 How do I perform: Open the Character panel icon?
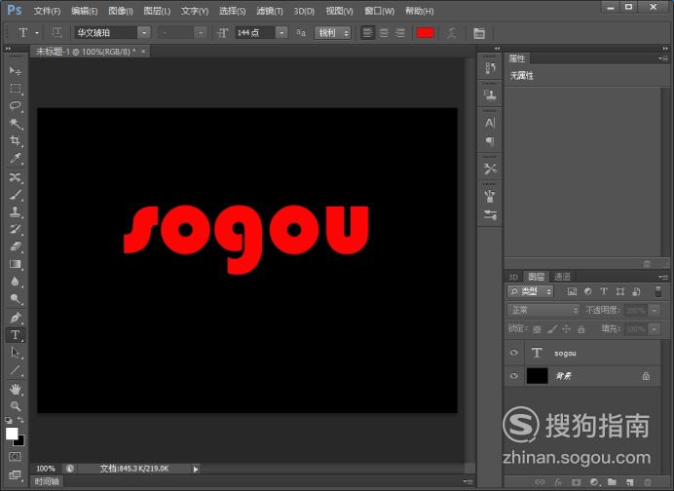490,123
